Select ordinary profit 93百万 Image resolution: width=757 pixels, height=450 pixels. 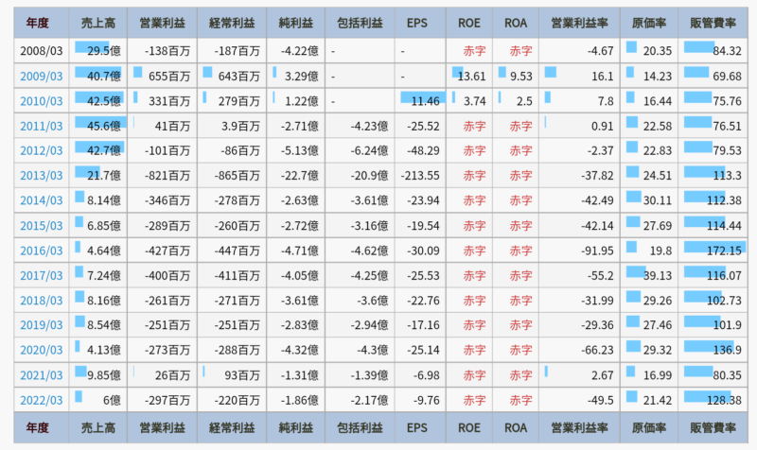[x=242, y=375]
